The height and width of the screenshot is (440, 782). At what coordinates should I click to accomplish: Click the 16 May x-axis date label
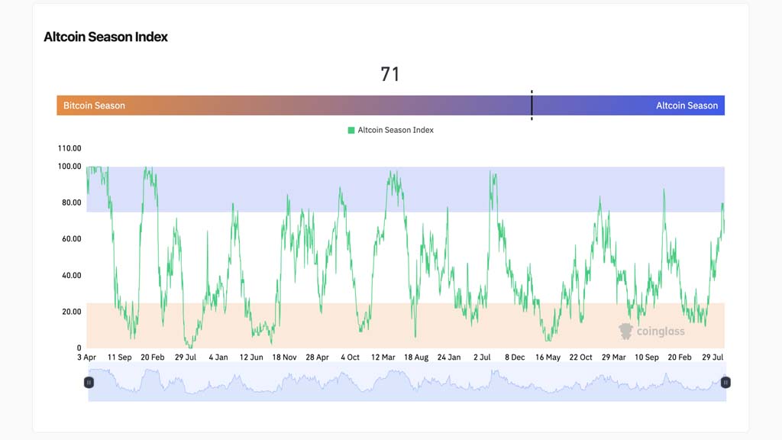click(548, 357)
